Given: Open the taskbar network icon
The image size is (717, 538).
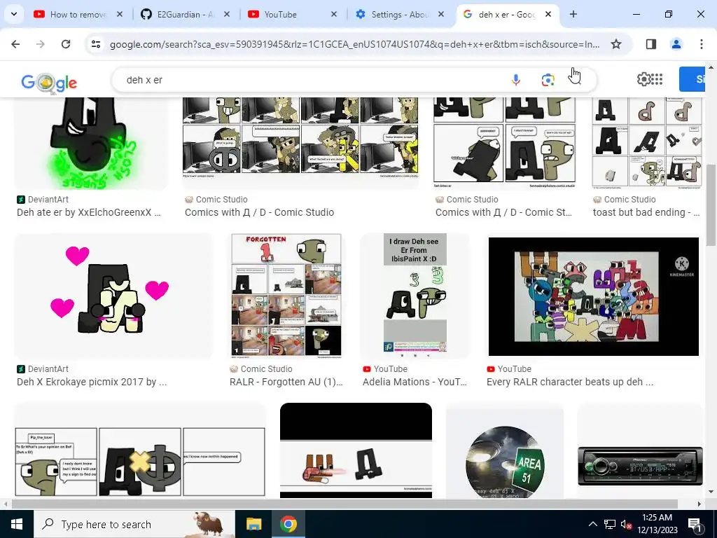Looking at the screenshot, I should click(610, 524).
